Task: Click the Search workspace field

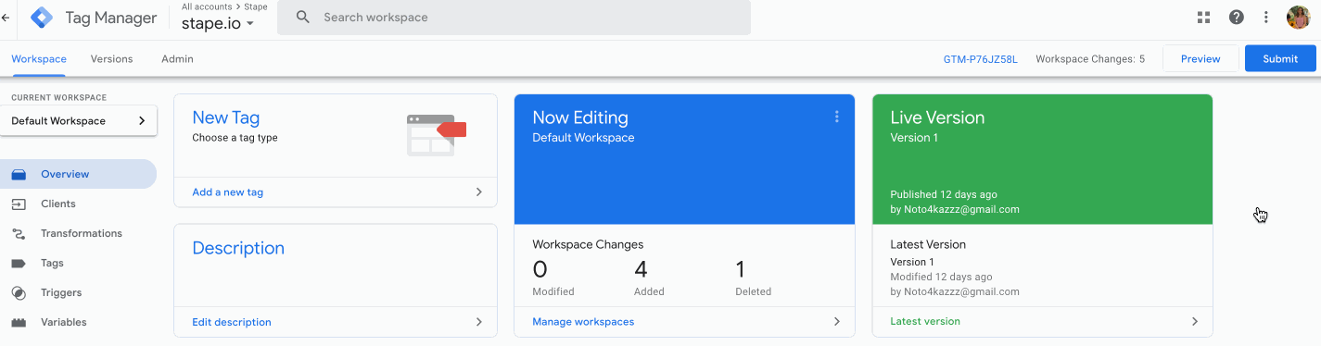Action: pyautogui.click(x=514, y=17)
